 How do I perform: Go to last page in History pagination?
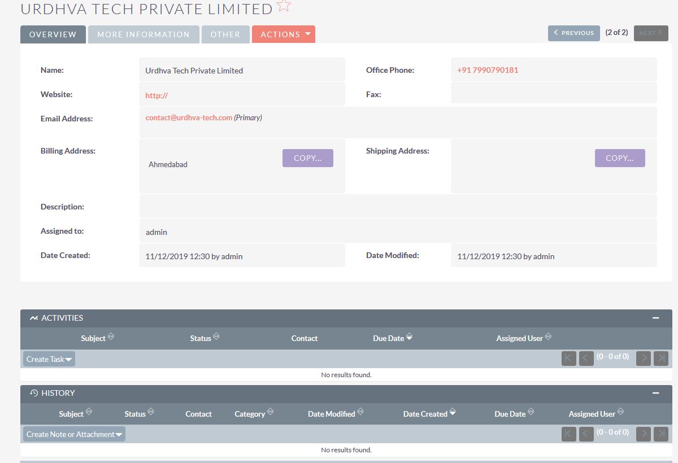coord(661,434)
